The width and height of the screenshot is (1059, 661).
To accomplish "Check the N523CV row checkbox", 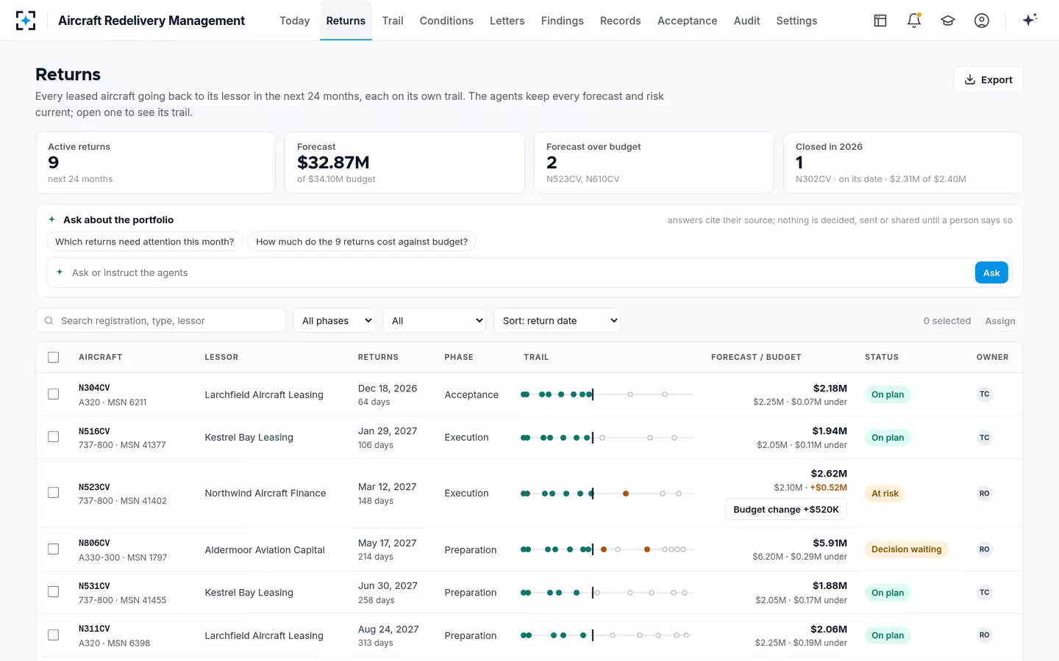I will tap(54, 493).
